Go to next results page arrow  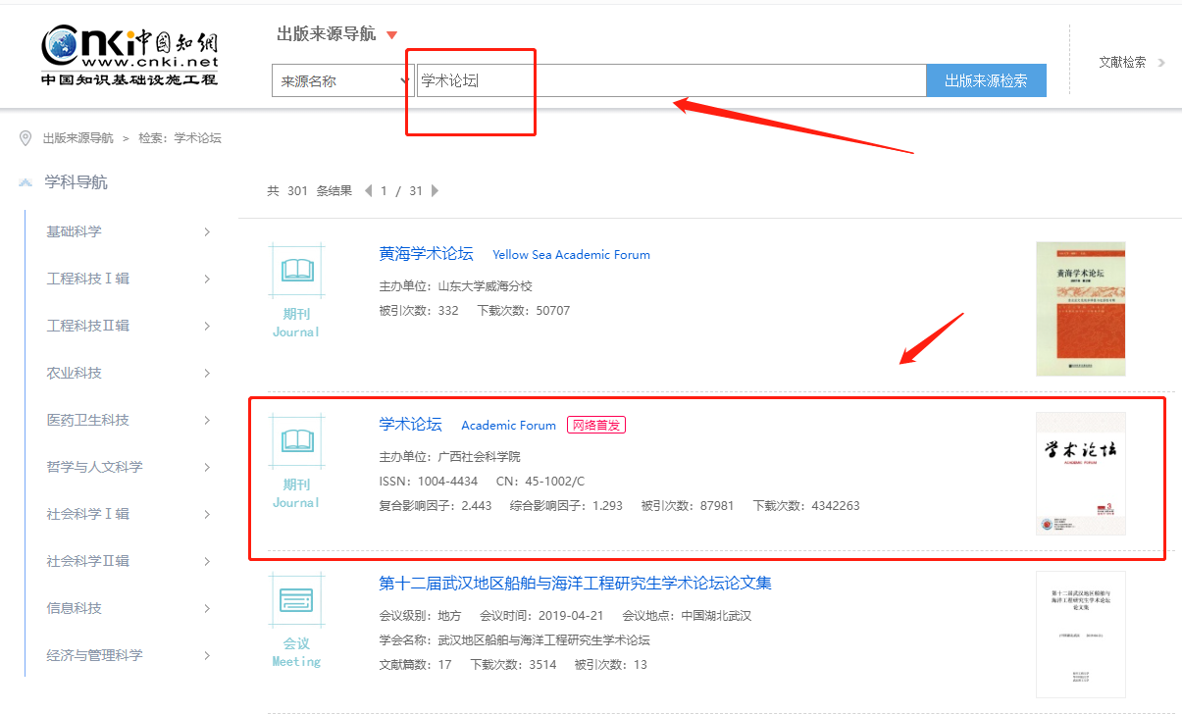(436, 190)
